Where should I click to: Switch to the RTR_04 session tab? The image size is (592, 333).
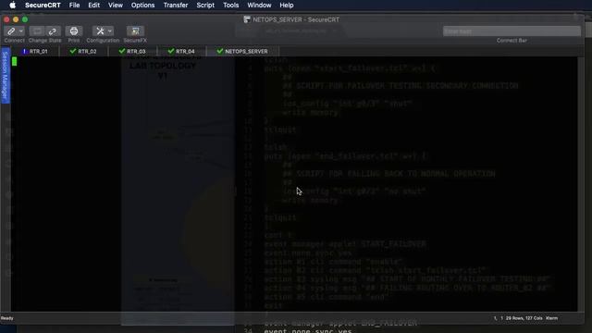pos(181,52)
